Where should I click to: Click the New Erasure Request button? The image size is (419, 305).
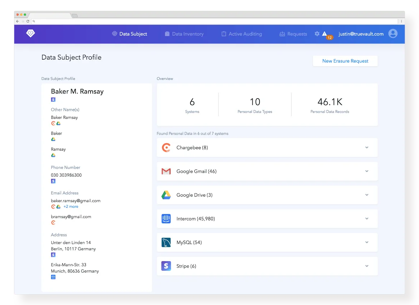click(x=345, y=61)
